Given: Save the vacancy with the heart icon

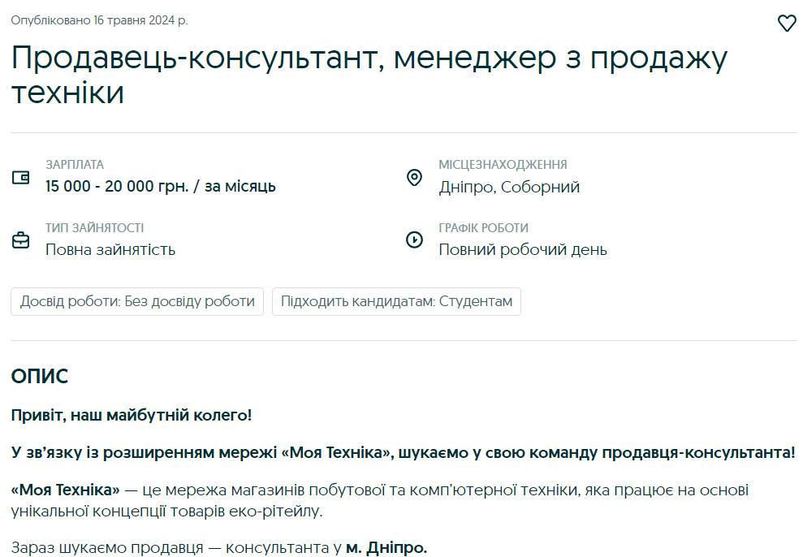Looking at the screenshot, I should pyautogui.click(x=786, y=24).
